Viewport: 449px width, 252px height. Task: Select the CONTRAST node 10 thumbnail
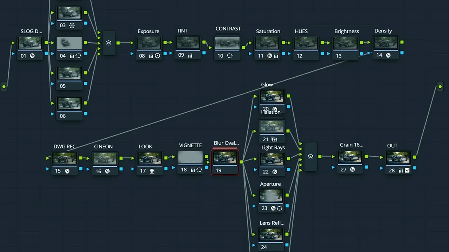(227, 43)
